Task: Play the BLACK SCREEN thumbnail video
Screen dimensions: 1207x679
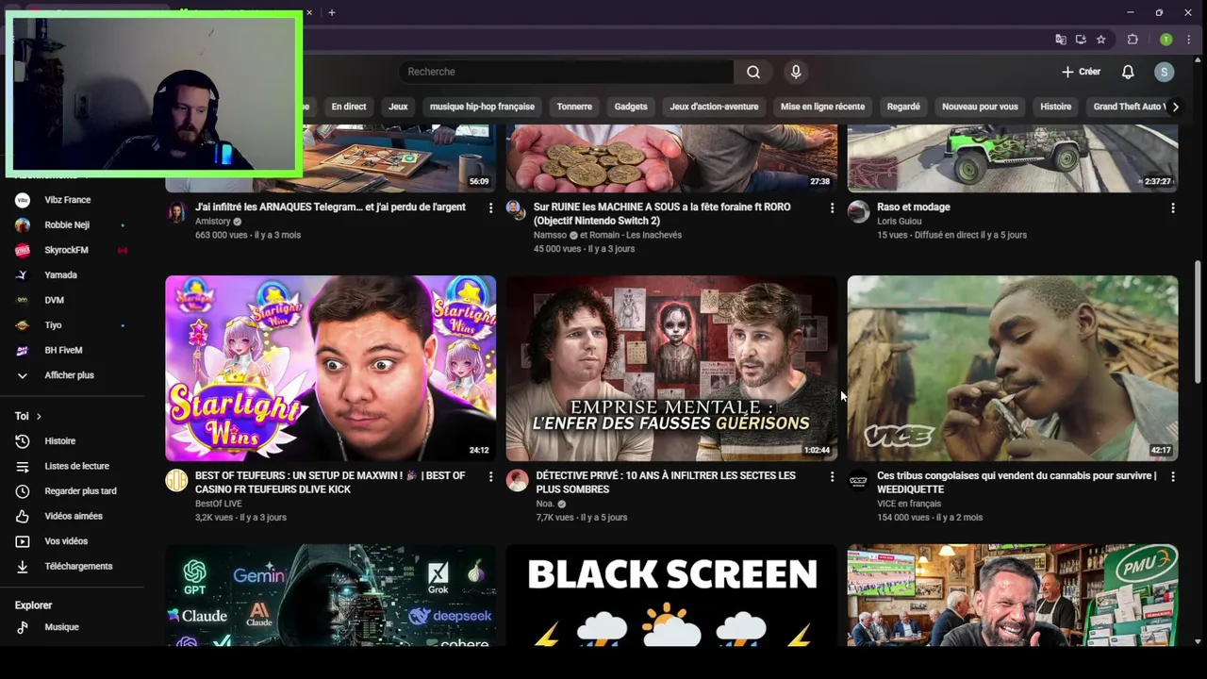Action: point(671,595)
